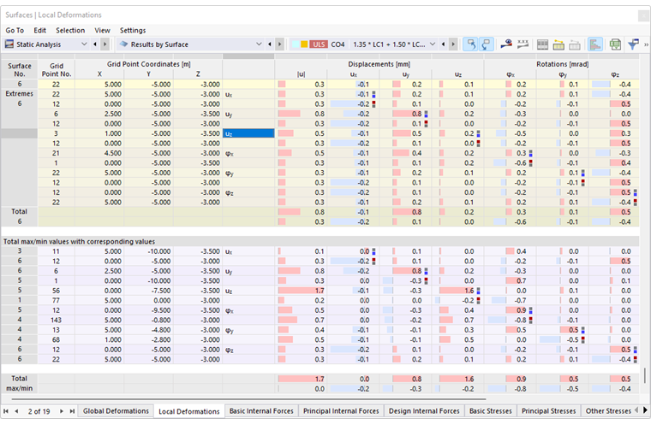
Task: Click the cyan color swatch beside ULS
Action: click(x=295, y=44)
